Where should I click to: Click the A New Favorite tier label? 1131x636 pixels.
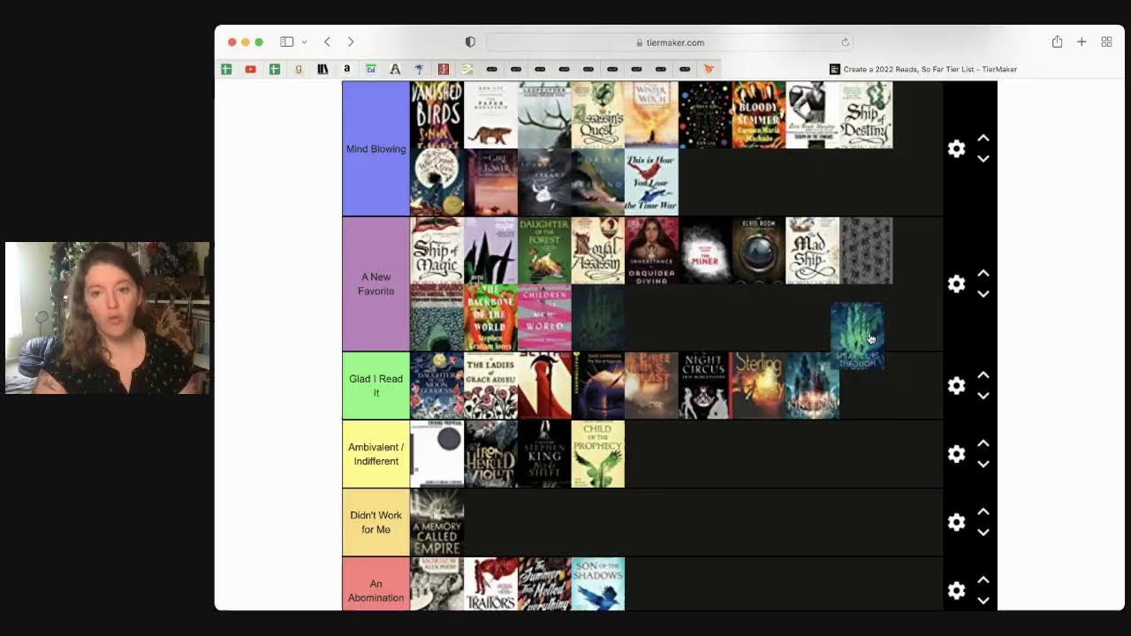376,284
